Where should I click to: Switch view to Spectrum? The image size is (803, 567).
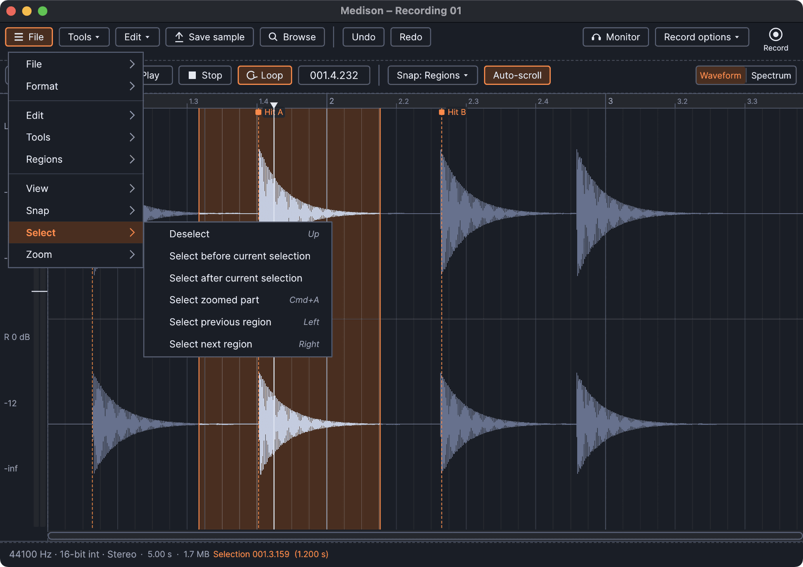[x=771, y=75]
